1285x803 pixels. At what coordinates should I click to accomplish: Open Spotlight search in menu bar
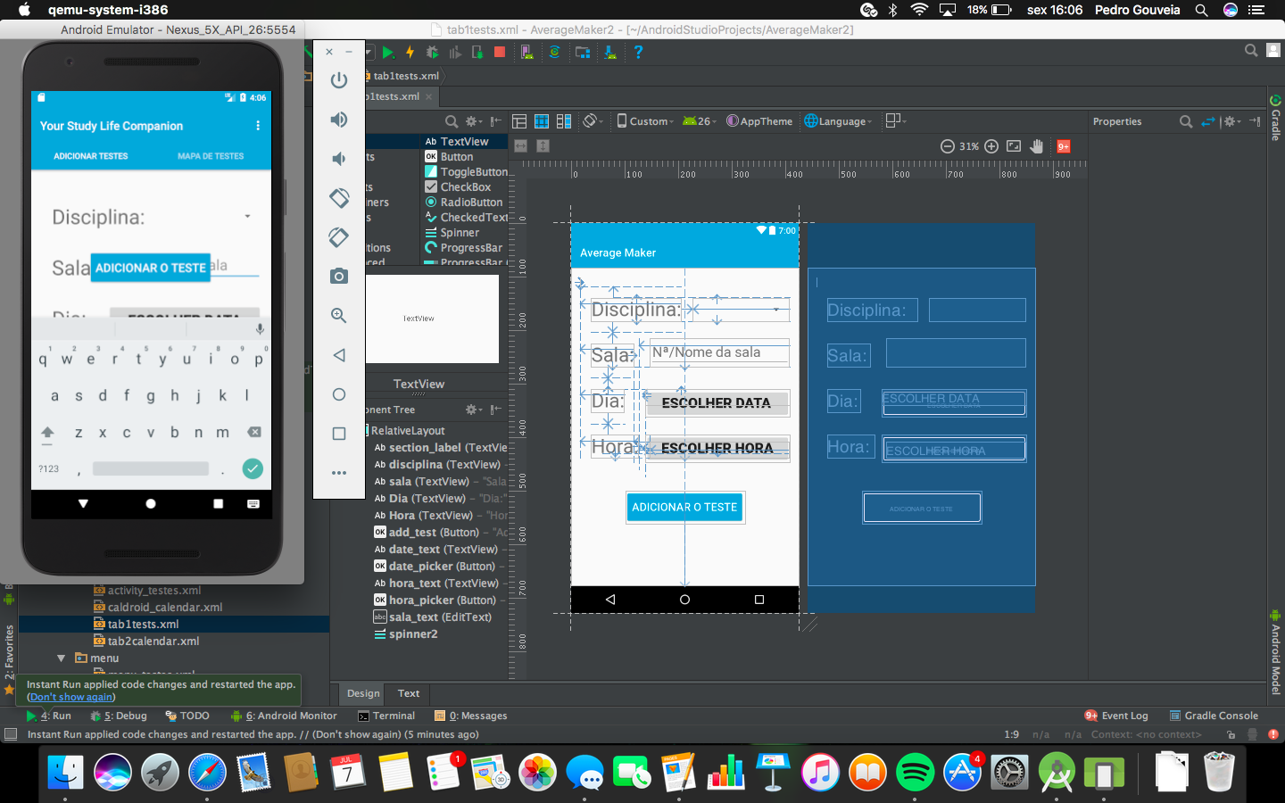[1201, 10]
